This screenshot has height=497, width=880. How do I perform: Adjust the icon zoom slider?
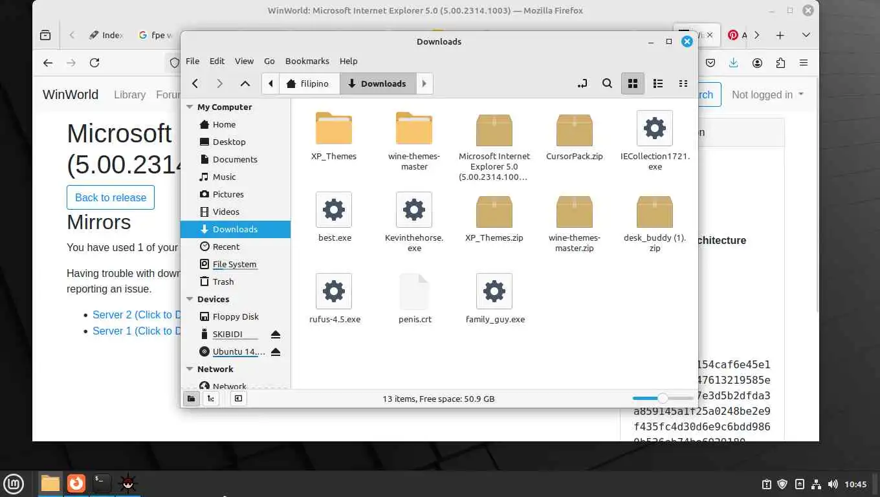click(663, 399)
